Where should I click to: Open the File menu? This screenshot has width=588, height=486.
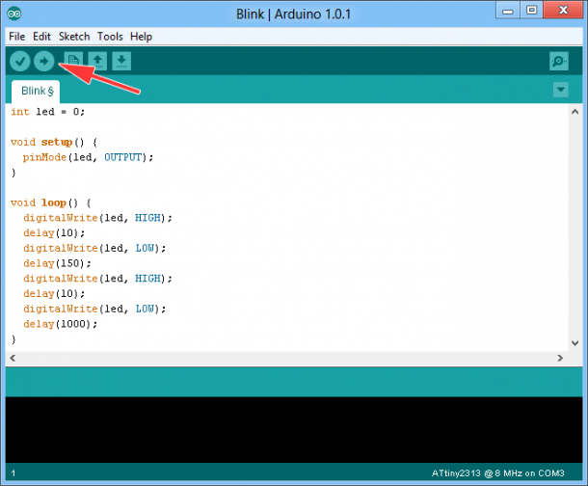pos(17,37)
